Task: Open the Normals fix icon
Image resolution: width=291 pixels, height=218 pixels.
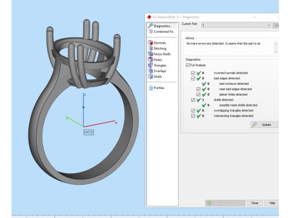Action: pos(150,42)
